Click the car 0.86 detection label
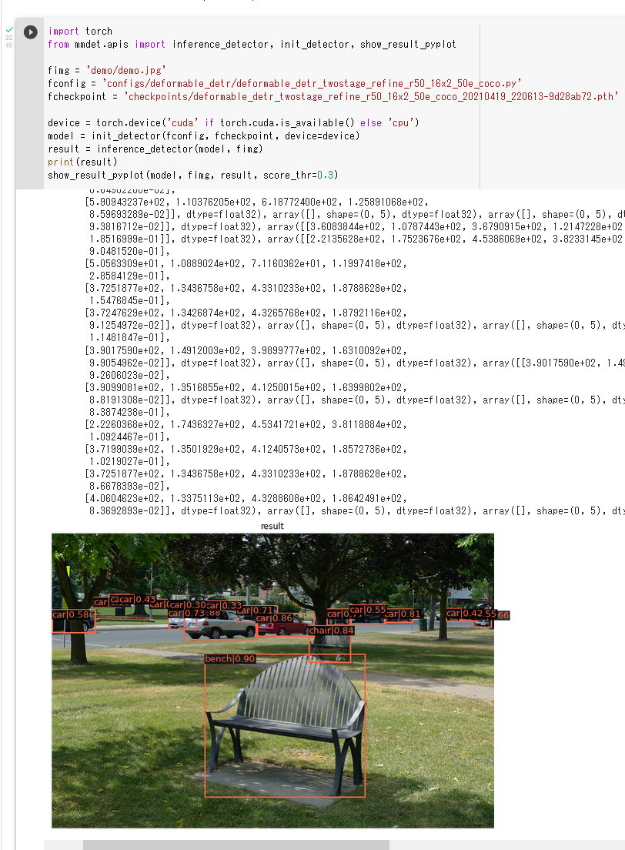625x850 pixels. (x=274, y=618)
